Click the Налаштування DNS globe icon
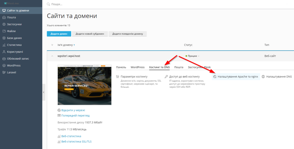 click(263, 77)
